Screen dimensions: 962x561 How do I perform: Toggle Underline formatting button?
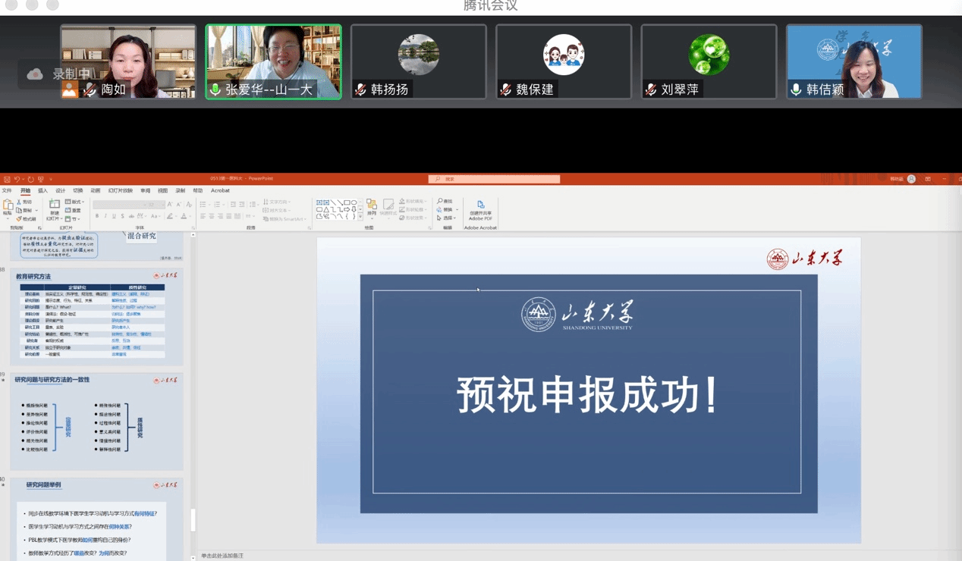pyautogui.click(x=114, y=217)
